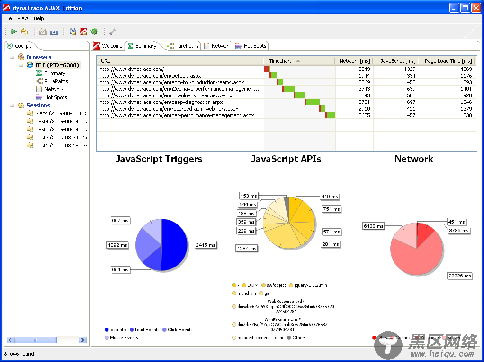Click the Load Events legend swatch
The height and width of the screenshot is (362, 484).
(x=132, y=330)
